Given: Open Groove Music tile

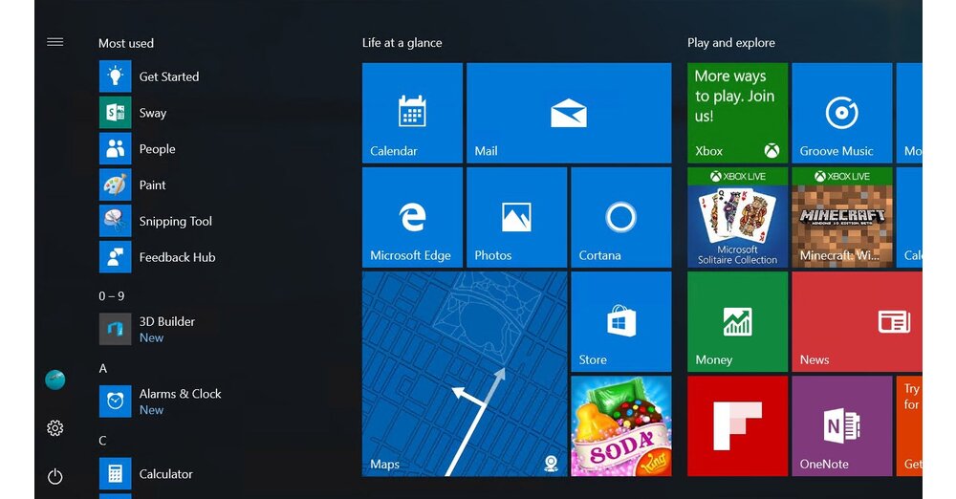Looking at the screenshot, I should (842, 113).
